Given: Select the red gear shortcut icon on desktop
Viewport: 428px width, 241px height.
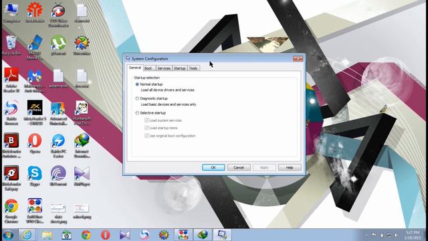Looking at the screenshot, I should [x=35, y=12].
